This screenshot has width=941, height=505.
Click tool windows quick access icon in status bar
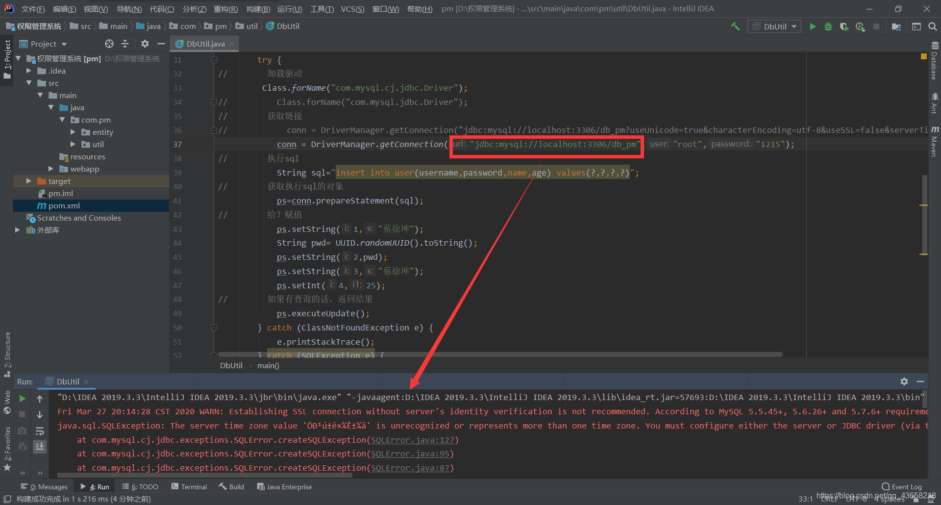[x=7, y=499]
